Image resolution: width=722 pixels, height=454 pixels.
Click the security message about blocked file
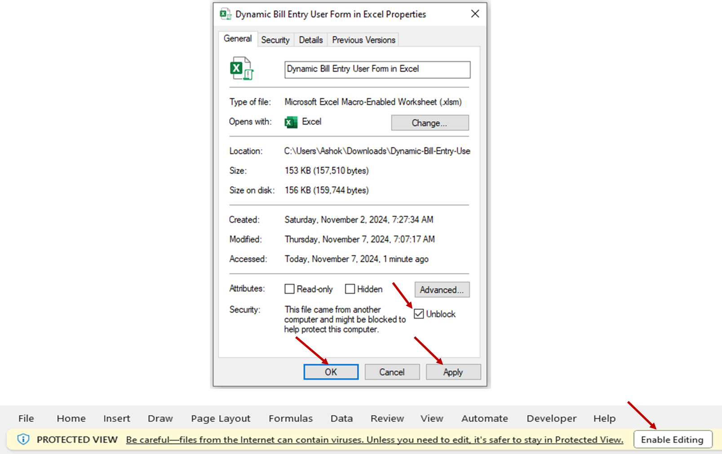tap(345, 319)
